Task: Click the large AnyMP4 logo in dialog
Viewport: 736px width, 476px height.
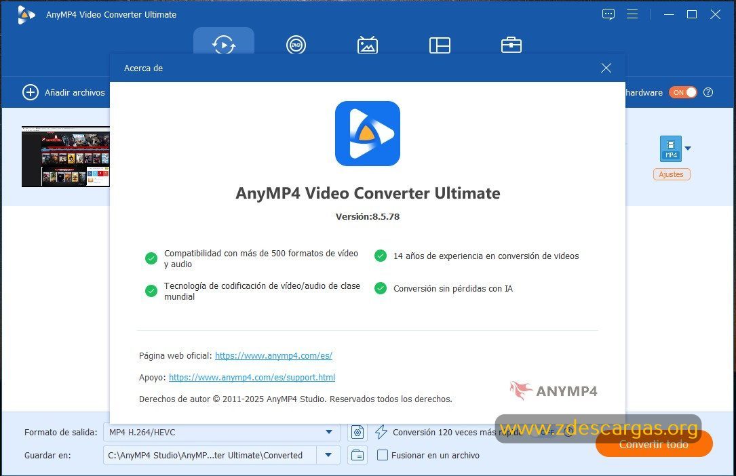Action: point(368,134)
